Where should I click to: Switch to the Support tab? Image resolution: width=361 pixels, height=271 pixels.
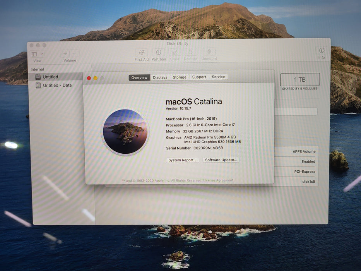click(x=199, y=77)
